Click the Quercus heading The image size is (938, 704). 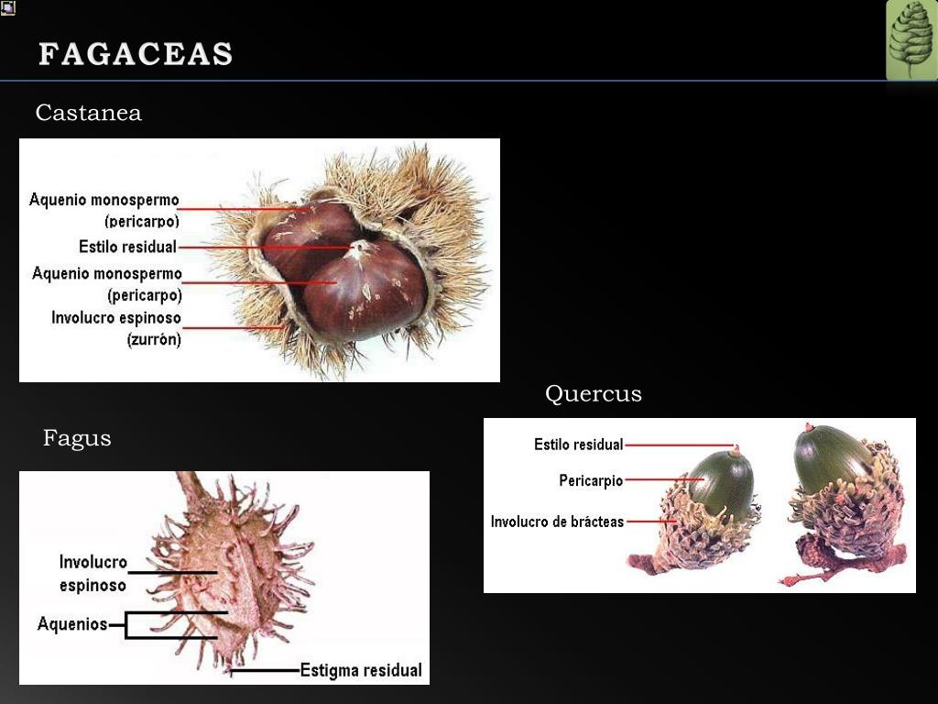coord(594,393)
